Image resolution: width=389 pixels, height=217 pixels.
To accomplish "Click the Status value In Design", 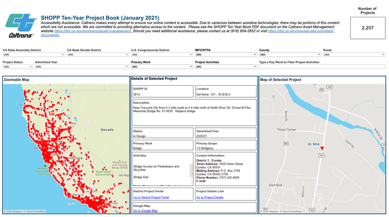I will [139, 136].
